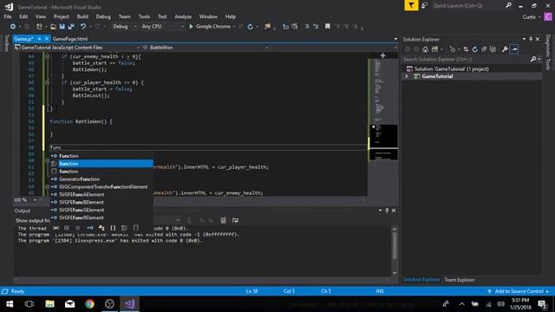Open the File menu
555x312 pixels.
pos(8,16)
